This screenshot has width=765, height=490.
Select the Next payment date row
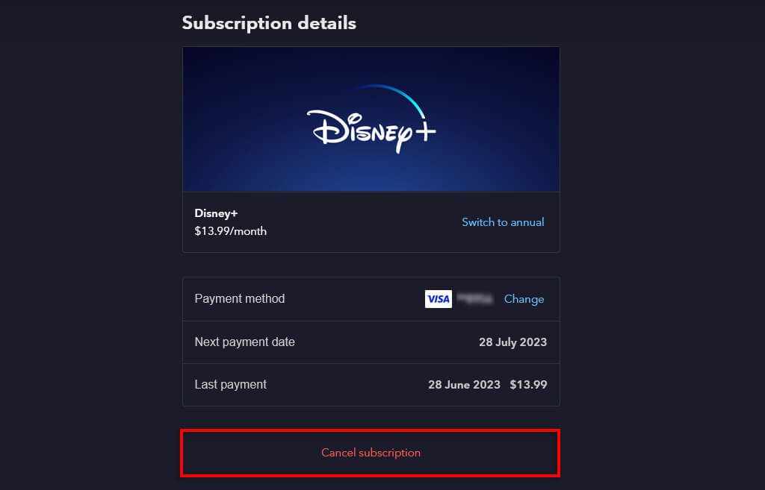coord(371,342)
